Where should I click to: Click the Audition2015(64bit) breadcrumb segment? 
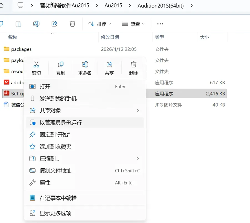pyautogui.click(x=160, y=6)
